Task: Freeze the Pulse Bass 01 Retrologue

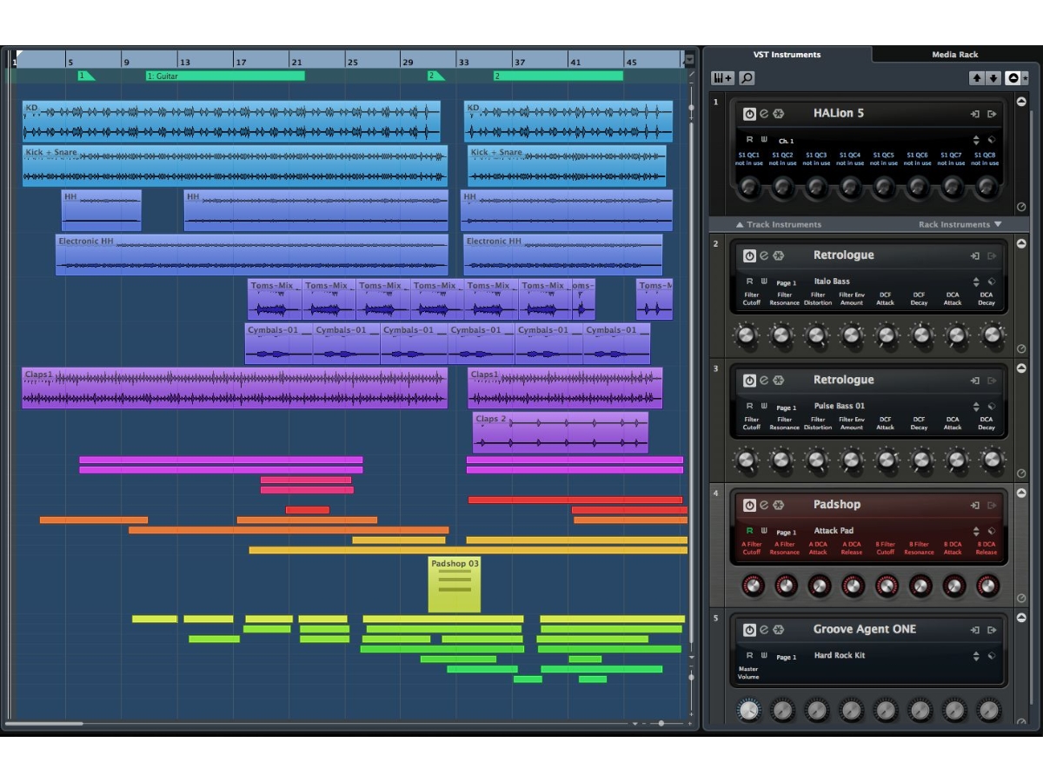Action: pyautogui.click(x=779, y=381)
